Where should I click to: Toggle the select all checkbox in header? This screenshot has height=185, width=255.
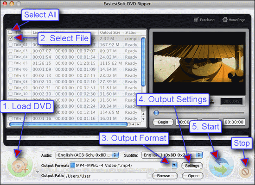pos(10,32)
